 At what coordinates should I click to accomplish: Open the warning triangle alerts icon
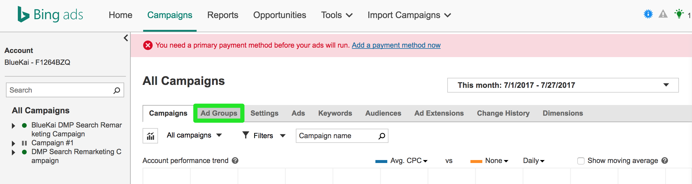(663, 14)
